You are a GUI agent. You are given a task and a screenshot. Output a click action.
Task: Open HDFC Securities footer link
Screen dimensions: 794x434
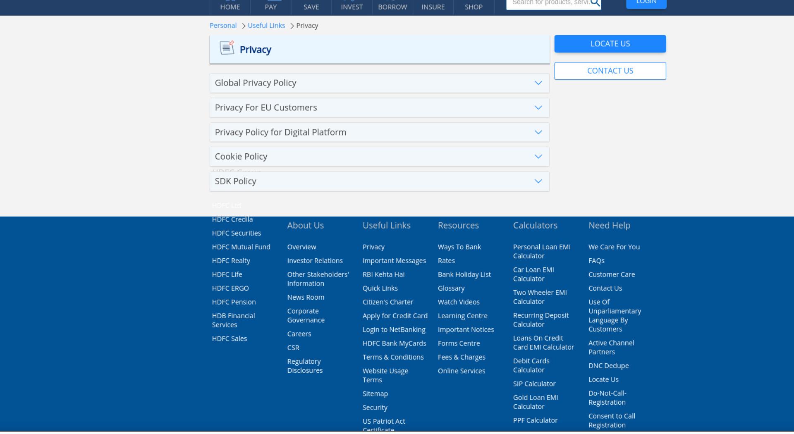coord(237,233)
